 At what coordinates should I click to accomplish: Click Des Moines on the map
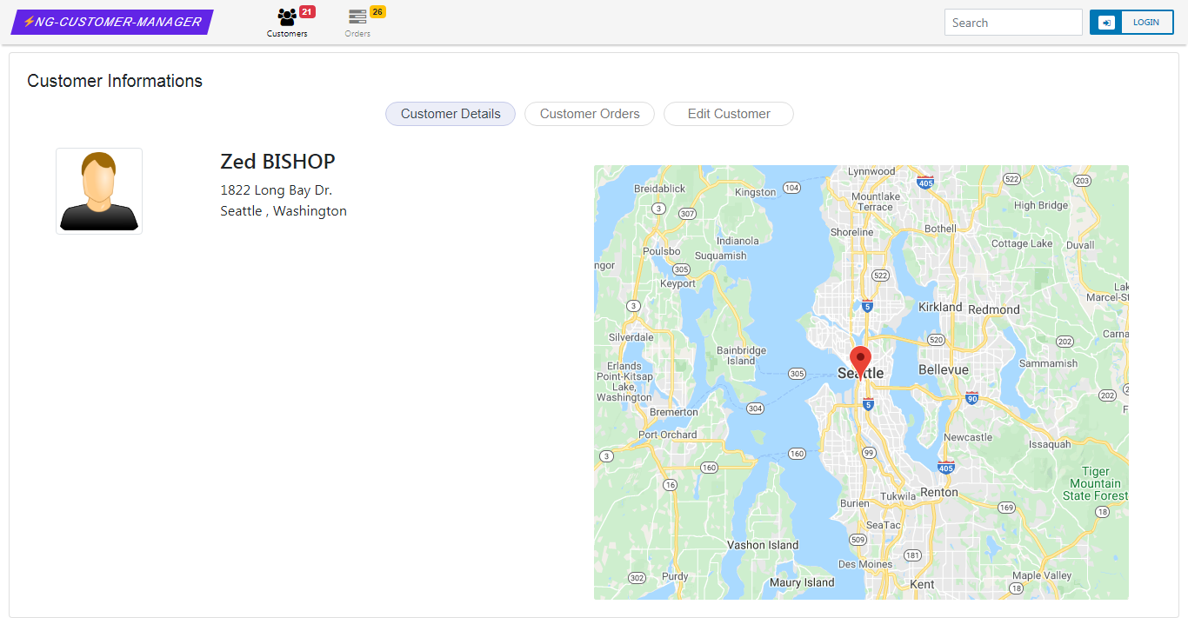pyautogui.click(x=864, y=564)
